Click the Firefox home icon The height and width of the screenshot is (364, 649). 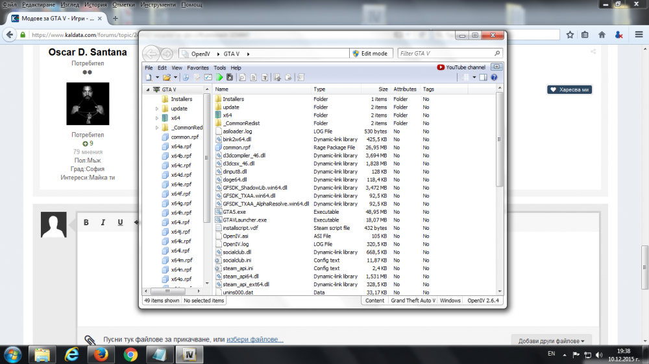(602, 35)
